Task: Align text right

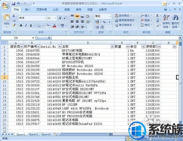Action: [x=82, y=21]
